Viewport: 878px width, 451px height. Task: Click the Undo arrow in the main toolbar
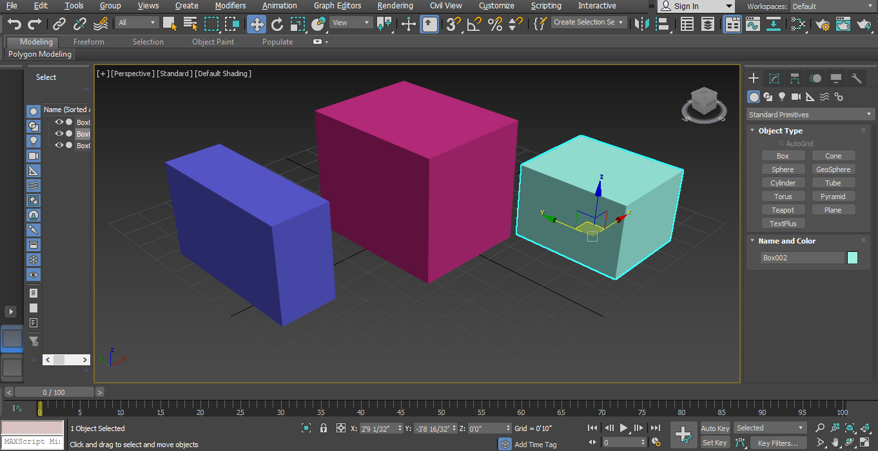tap(14, 24)
